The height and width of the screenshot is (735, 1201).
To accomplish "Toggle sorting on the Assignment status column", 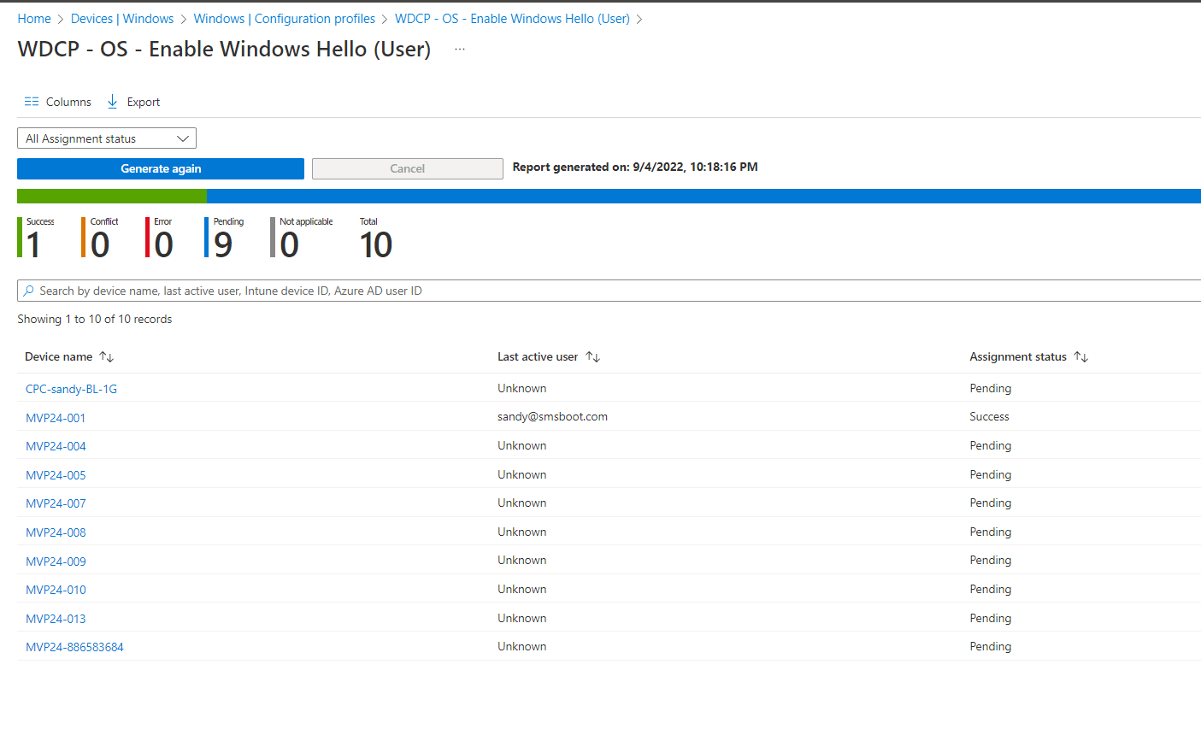I will pyautogui.click(x=1080, y=356).
